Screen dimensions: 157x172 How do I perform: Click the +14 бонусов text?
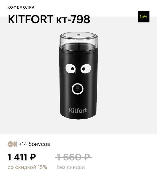pos(34,144)
